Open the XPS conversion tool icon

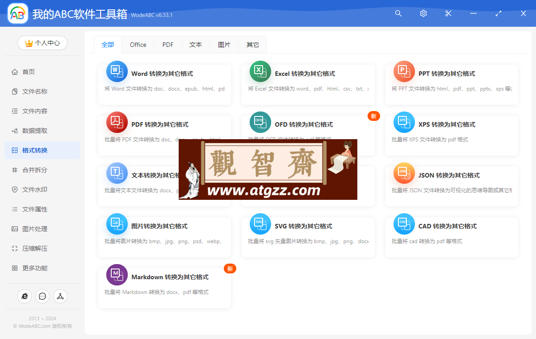pyautogui.click(x=404, y=122)
